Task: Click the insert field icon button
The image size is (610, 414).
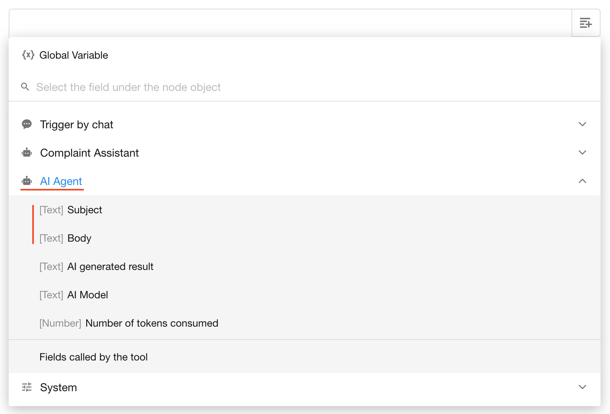Action: (586, 23)
